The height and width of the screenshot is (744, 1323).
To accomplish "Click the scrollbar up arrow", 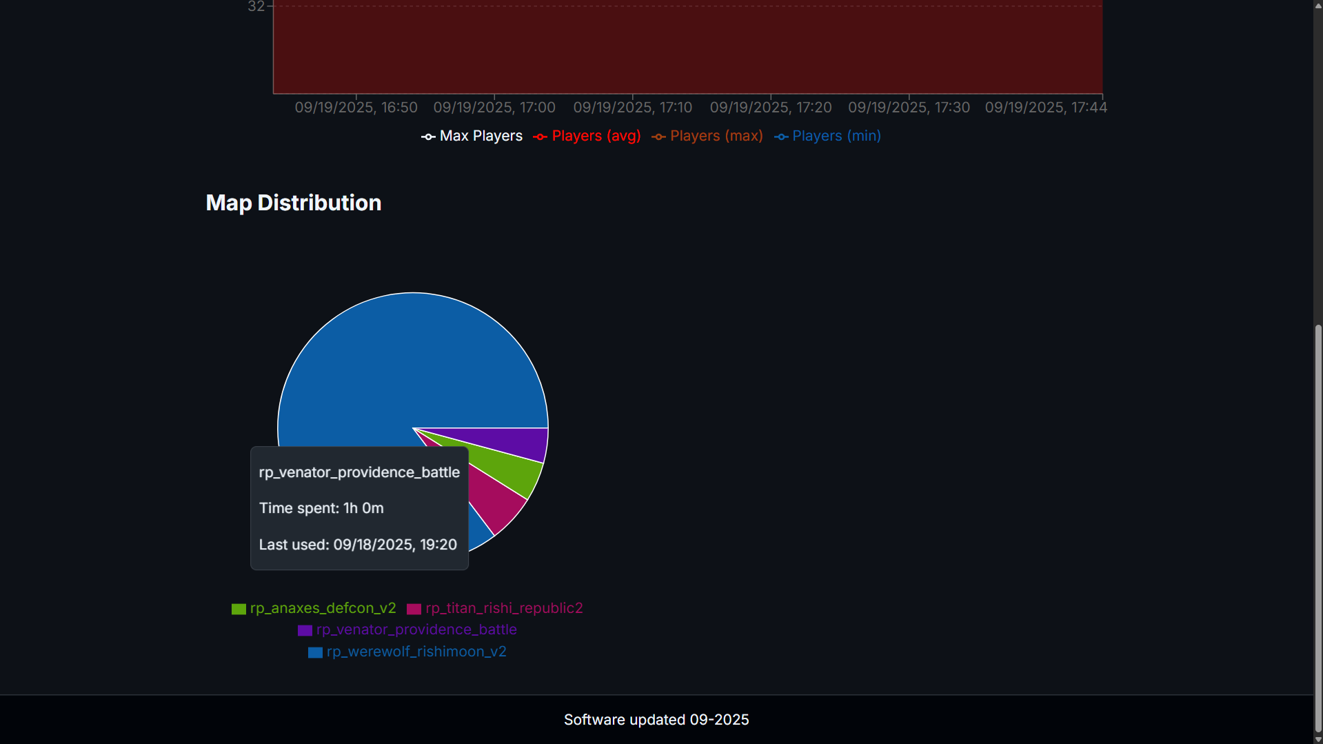I will [1317, 6].
